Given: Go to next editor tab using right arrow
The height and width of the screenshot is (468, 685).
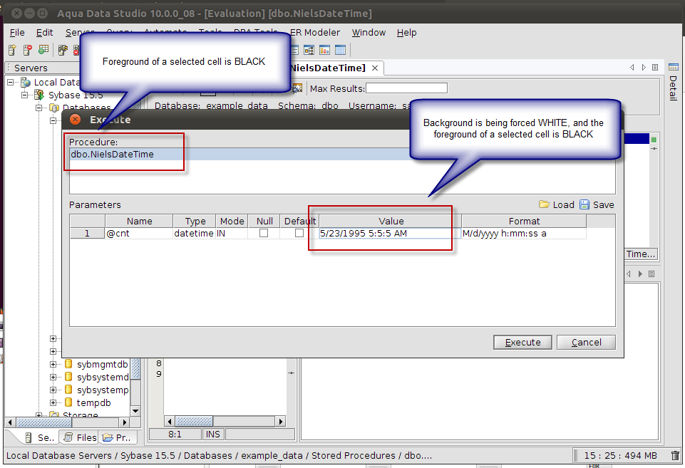Looking at the screenshot, I should 644,67.
